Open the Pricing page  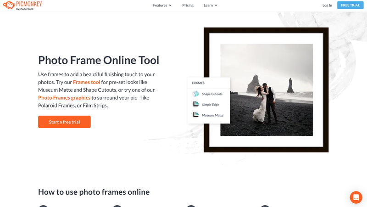(188, 5)
